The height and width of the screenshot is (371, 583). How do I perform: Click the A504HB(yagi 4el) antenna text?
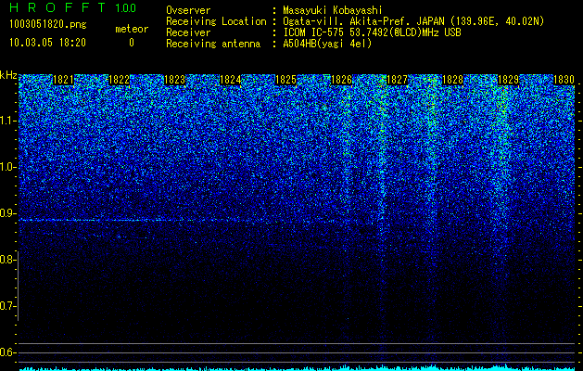(327, 44)
